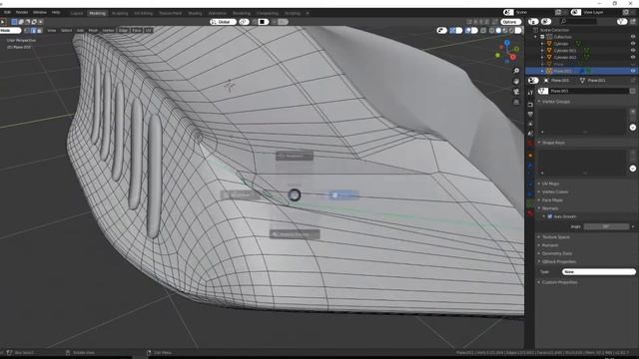This screenshot has height=359, width=639.
Task: Open Scene selector dropdown
Action: 508,13
